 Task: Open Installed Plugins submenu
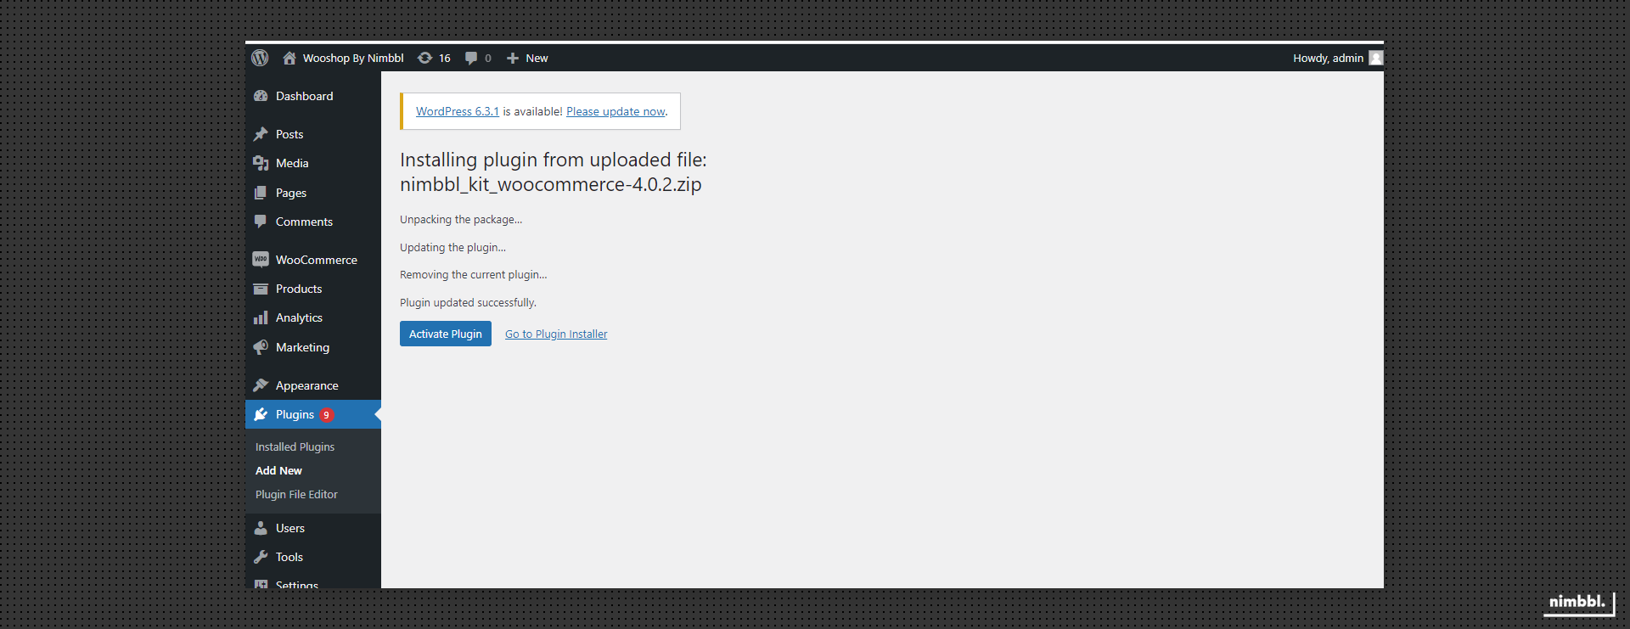click(295, 446)
